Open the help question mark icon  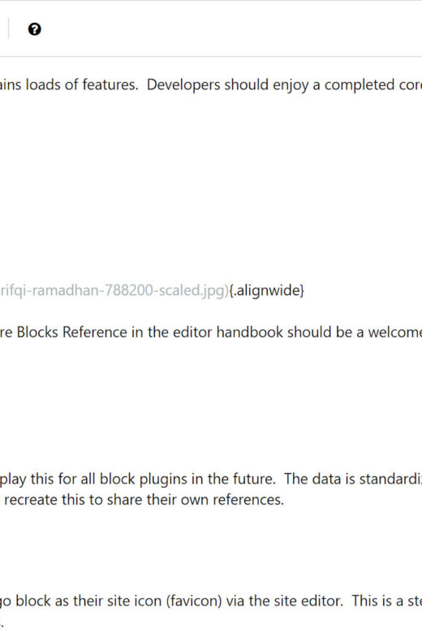(x=35, y=29)
